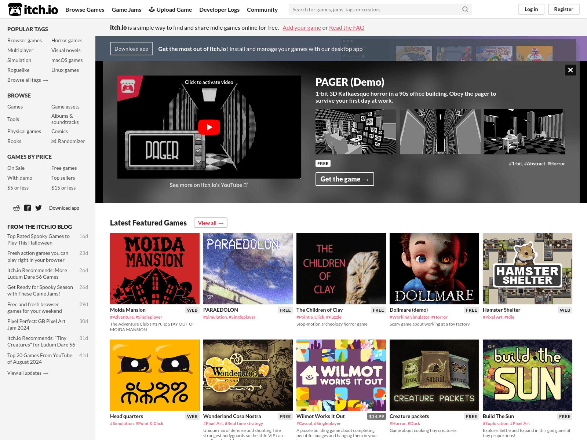
Task: Open PARAEDOLON game cover
Action: 248,269
